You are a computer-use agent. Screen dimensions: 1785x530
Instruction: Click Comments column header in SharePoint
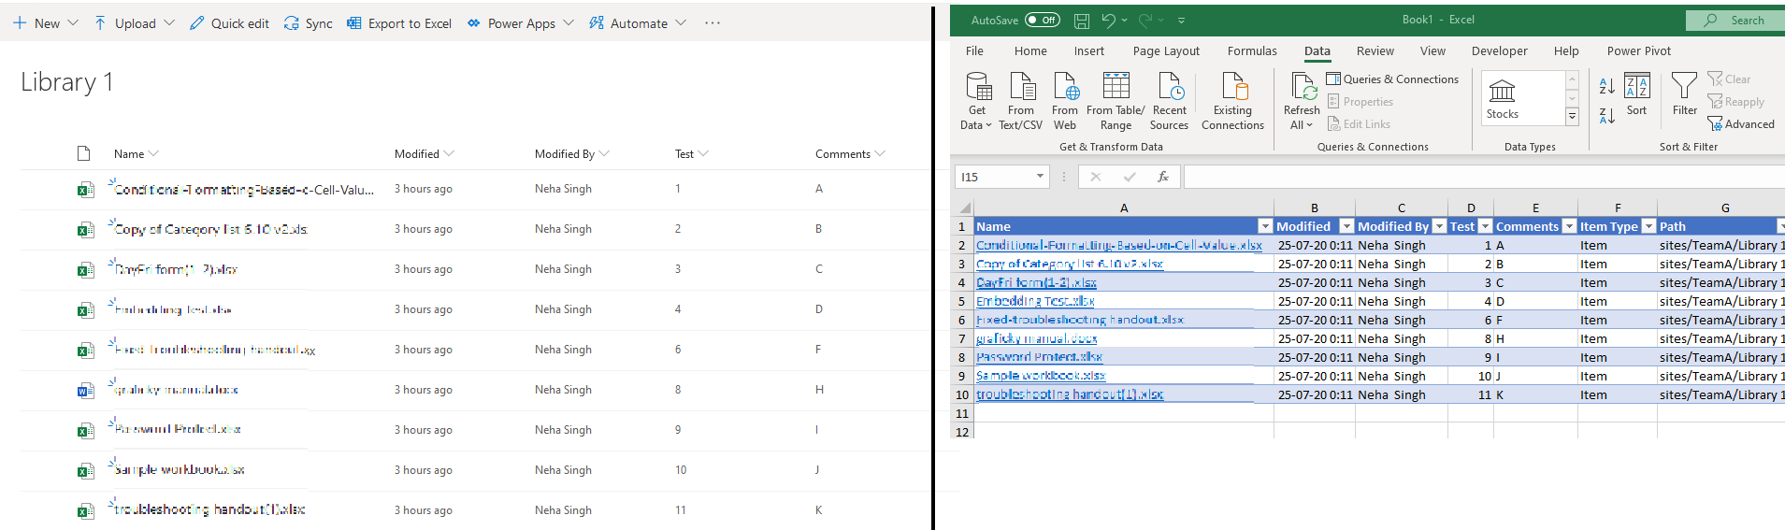click(849, 154)
